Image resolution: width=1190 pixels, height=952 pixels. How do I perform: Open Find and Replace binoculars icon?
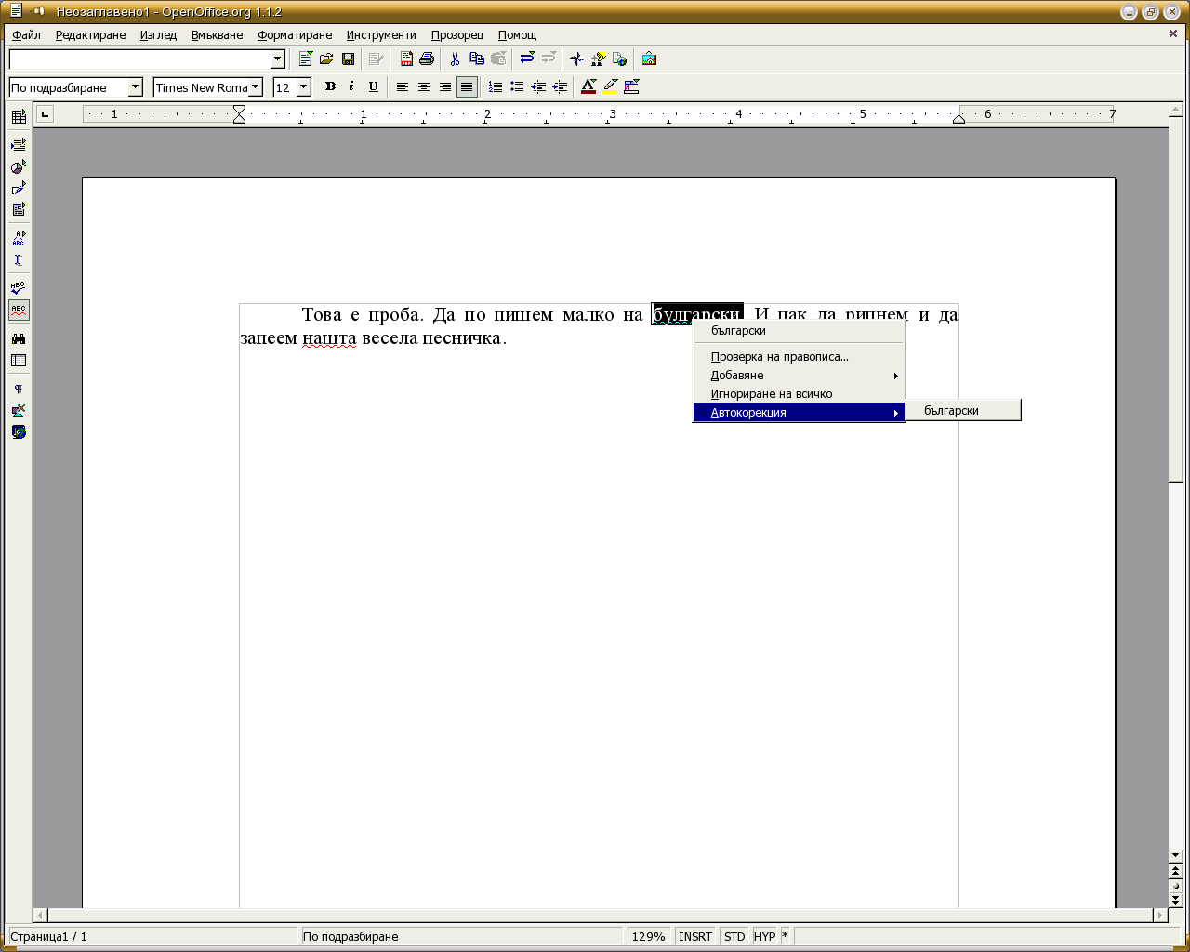19,338
